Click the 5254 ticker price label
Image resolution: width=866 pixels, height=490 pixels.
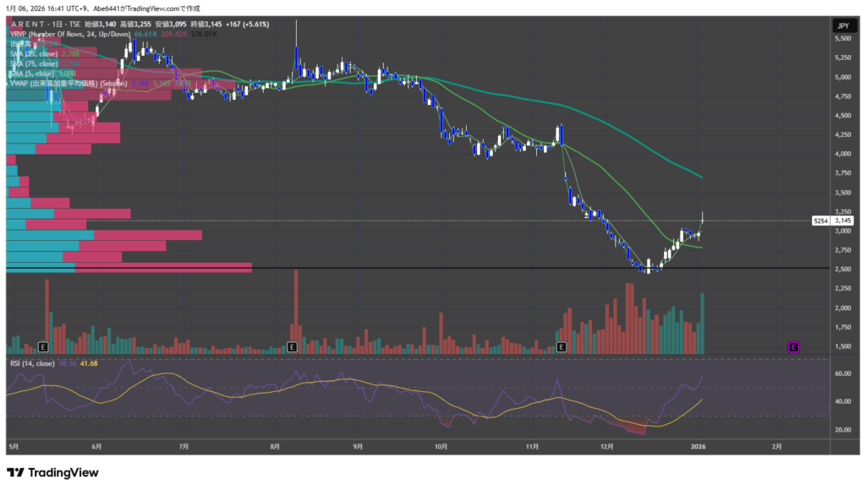819,220
